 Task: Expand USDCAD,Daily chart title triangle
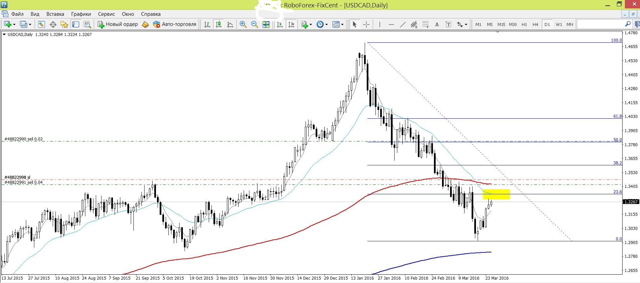[4, 34]
